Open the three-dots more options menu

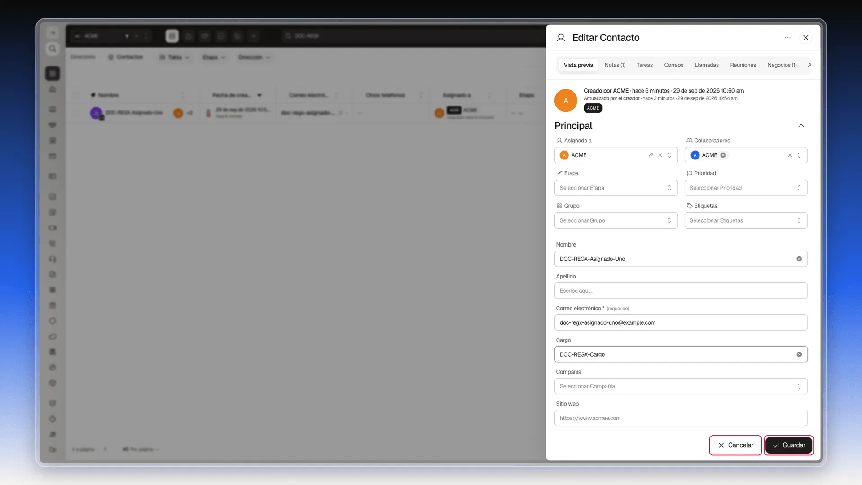787,38
